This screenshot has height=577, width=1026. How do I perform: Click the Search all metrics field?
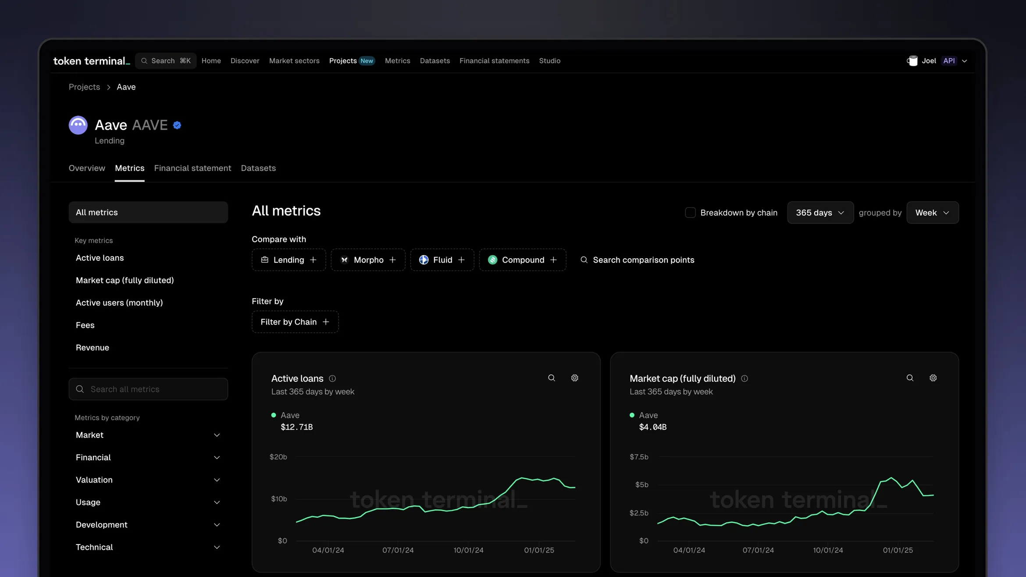(x=148, y=389)
